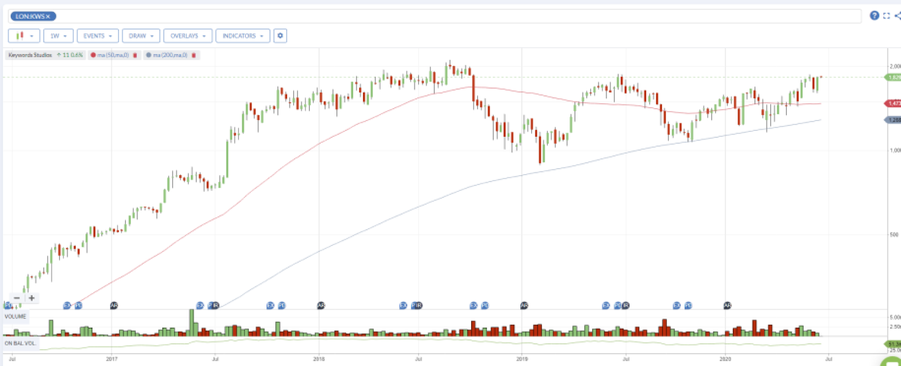Toggle fullscreen chart view
Image resolution: width=901 pixels, height=366 pixels.
(x=886, y=16)
